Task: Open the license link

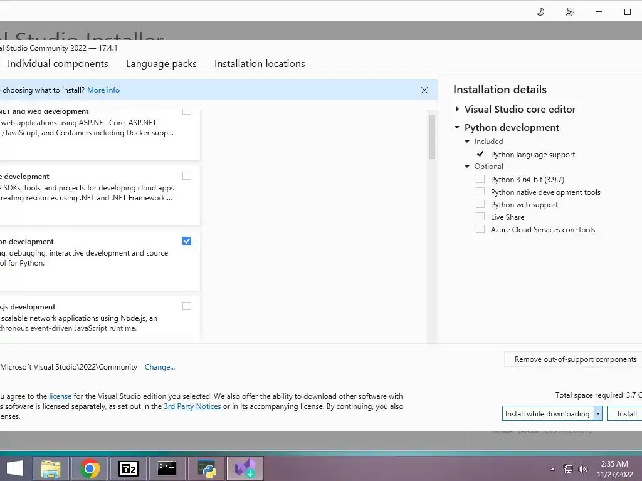Action: (60, 396)
